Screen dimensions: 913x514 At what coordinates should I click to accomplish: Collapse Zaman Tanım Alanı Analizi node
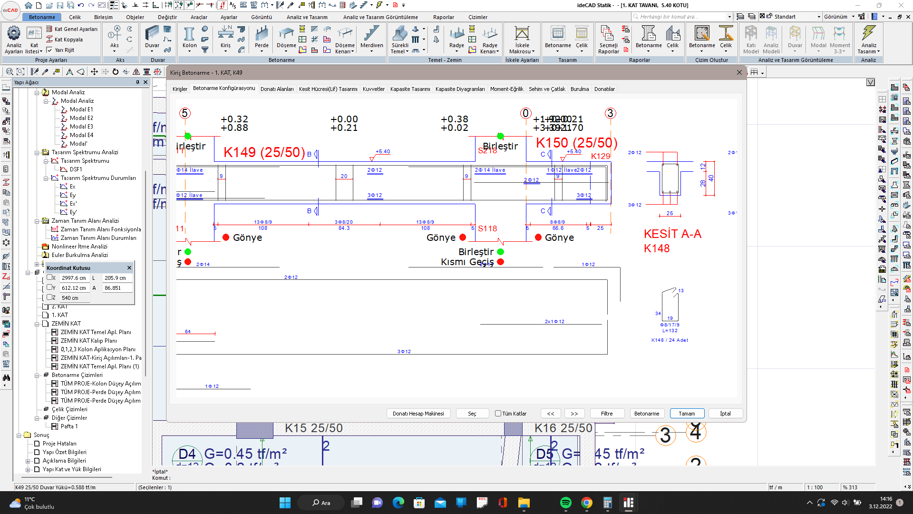click(37, 221)
